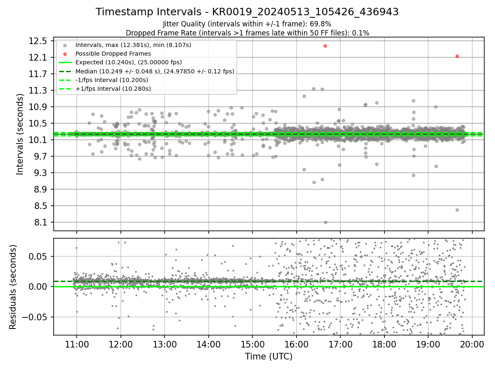Select the legend entry '-1/fps Interval (10.200s)'
Image resolution: width=495 pixels, height=371 pixels.
[112, 80]
